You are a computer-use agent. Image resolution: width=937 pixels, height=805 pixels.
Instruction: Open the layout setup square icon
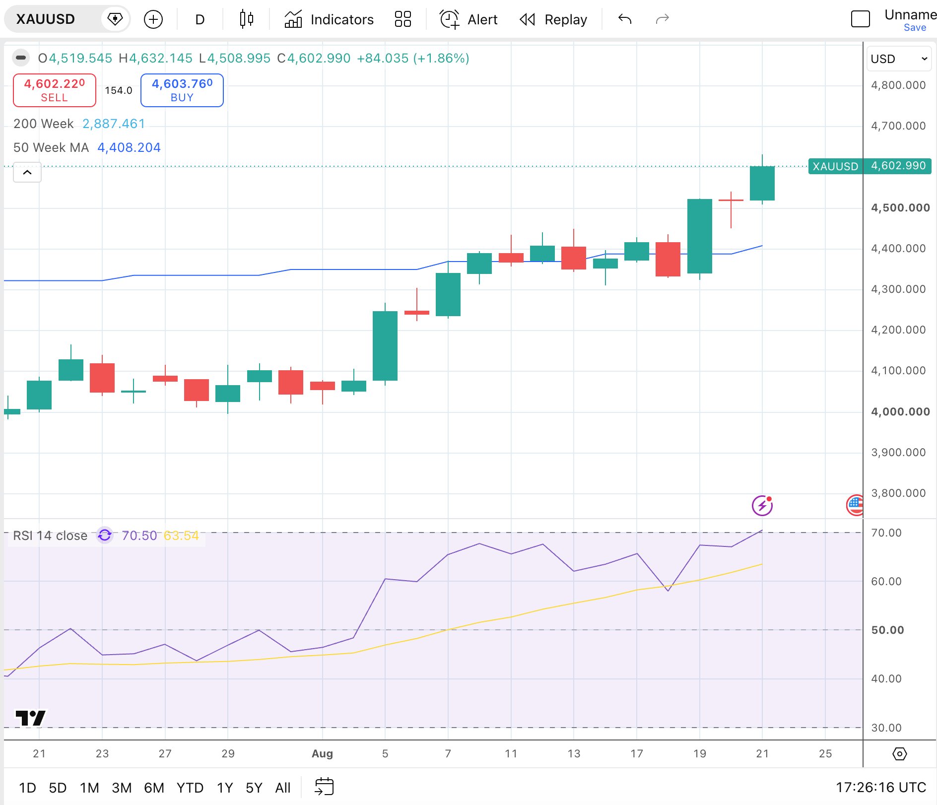861,19
